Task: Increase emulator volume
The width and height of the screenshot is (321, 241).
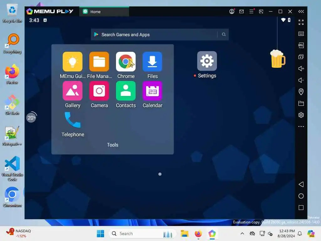Action: [x=301, y=68]
